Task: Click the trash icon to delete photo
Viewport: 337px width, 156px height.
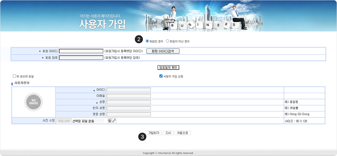Action: point(110,121)
